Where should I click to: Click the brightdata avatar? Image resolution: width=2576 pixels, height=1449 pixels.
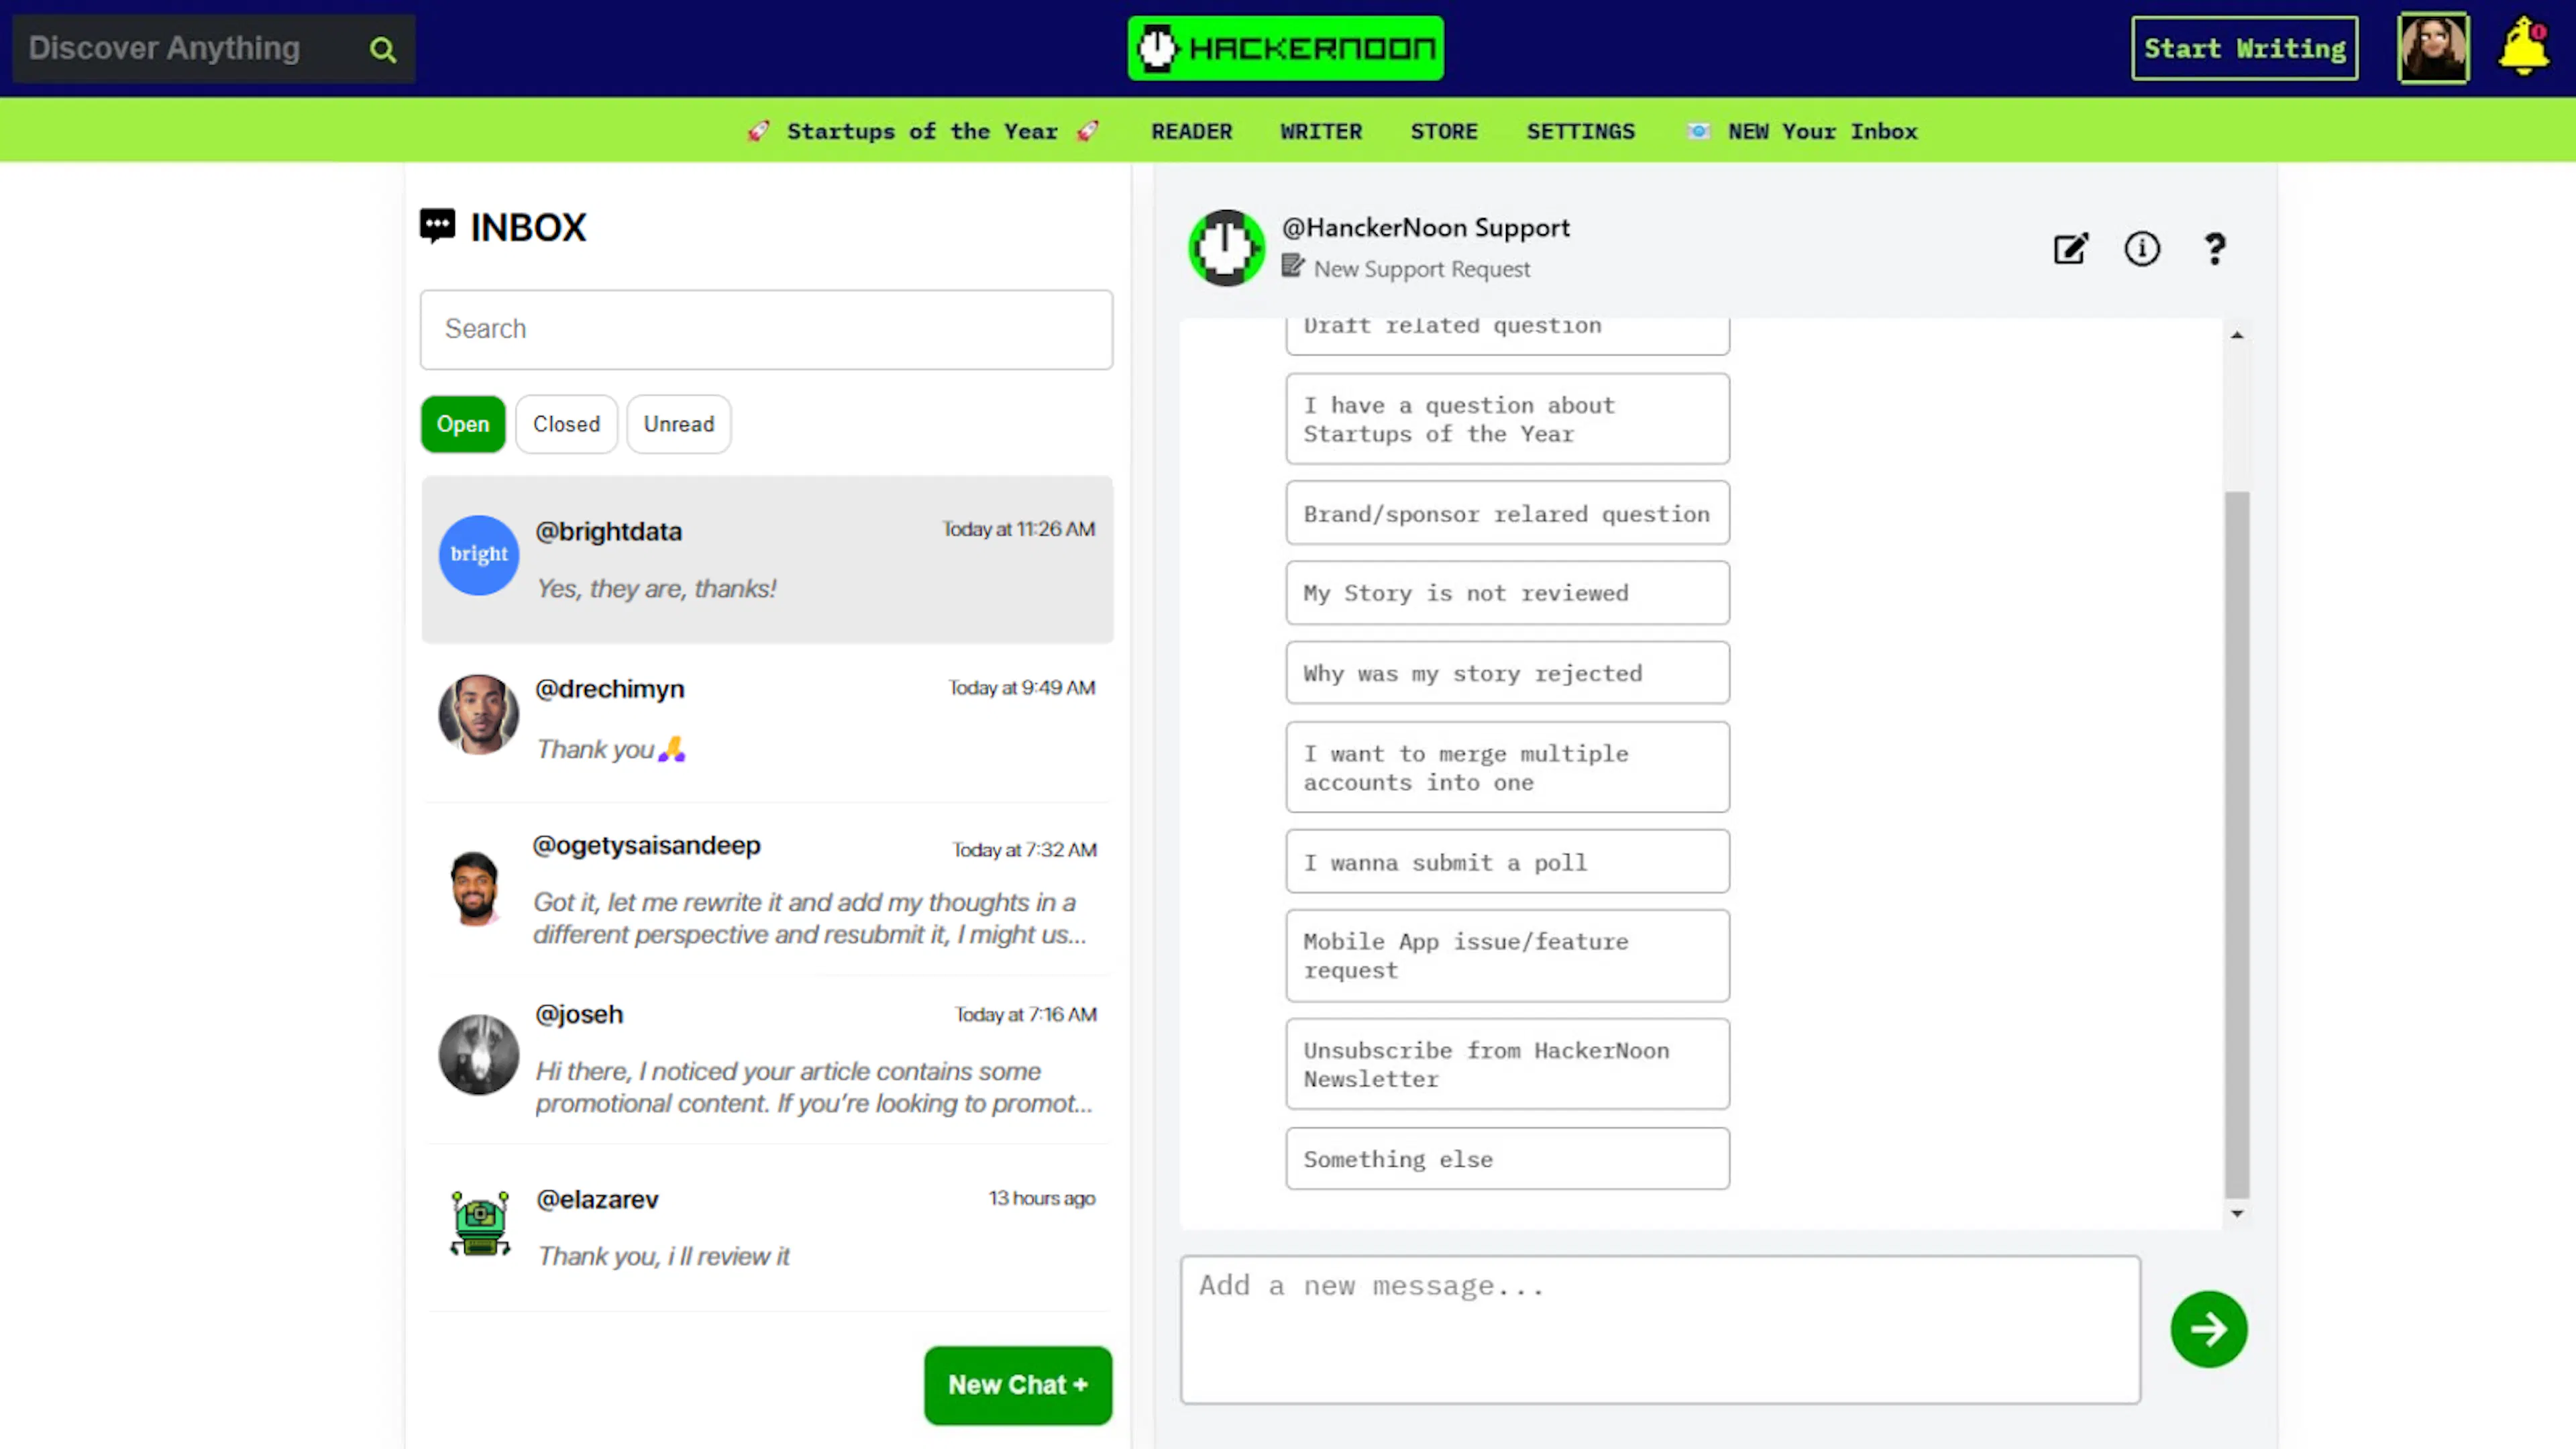coord(479,555)
